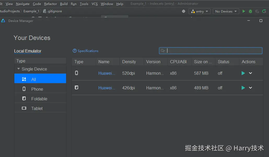Click the Tablet category icon
The image size is (269, 157).
[x=24, y=108]
